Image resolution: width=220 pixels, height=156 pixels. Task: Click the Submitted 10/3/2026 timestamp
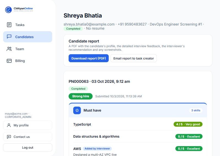tap(118, 96)
